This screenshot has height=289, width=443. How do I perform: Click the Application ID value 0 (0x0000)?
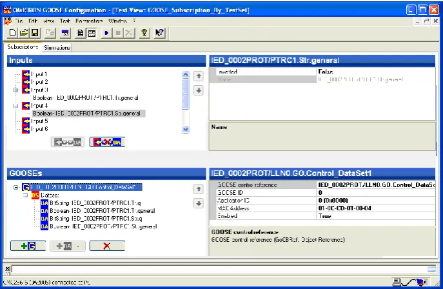point(376,201)
